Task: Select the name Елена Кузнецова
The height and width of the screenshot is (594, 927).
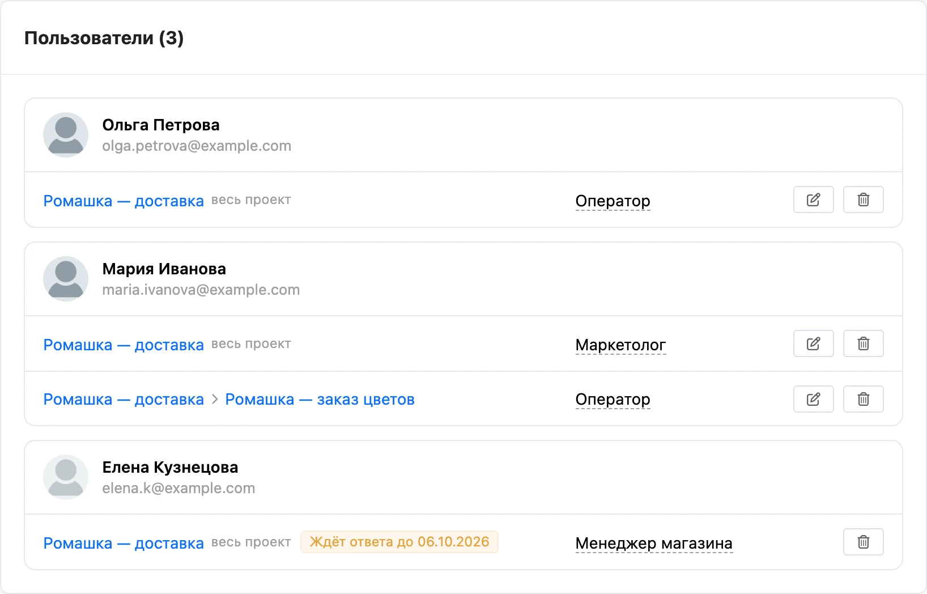Action: tap(170, 467)
